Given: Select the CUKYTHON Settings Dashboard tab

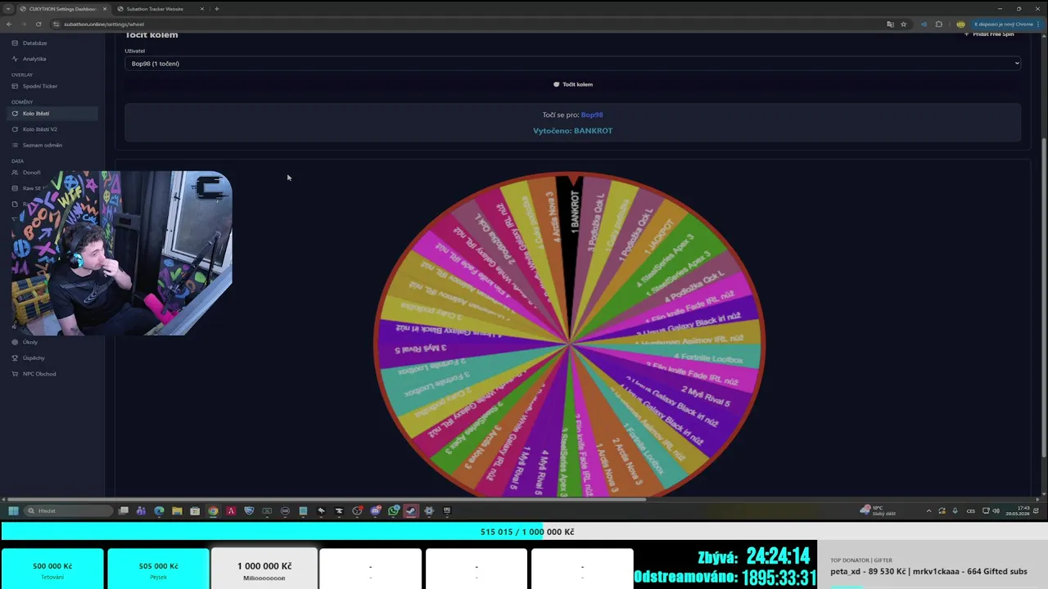Looking at the screenshot, I should coord(62,9).
